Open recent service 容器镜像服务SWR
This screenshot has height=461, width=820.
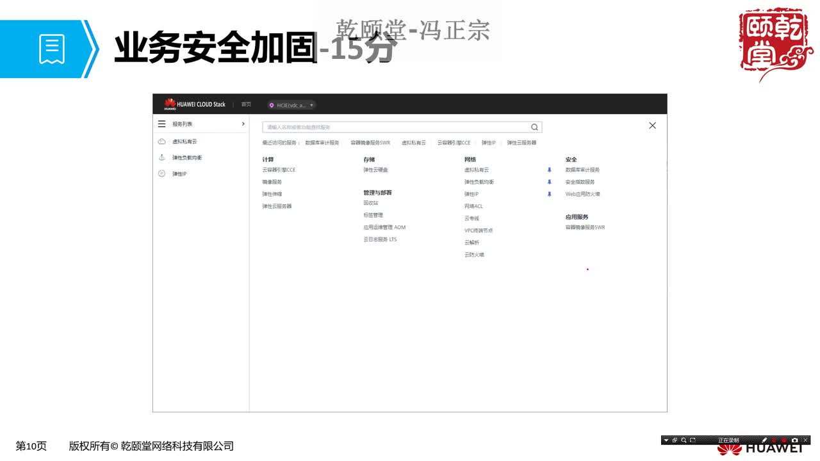tap(370, 143)
